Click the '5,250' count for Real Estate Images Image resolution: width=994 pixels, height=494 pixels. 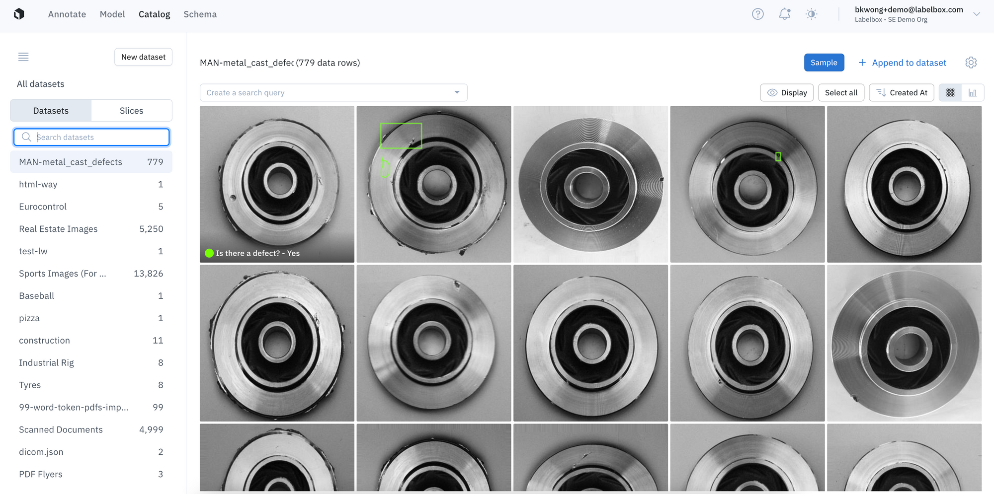[x=151, y=229]
